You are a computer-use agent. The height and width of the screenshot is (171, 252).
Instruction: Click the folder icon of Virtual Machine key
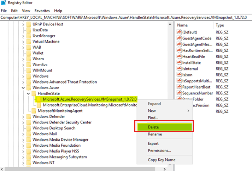(29, 42)
